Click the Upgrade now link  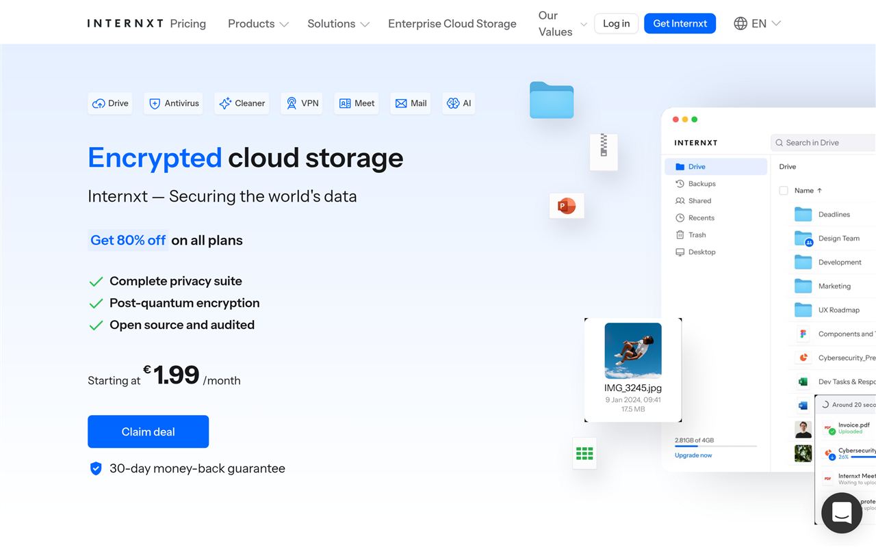point(693,455)
